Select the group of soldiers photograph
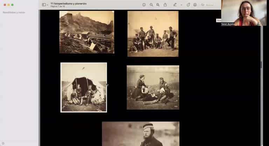 point(153,34)
